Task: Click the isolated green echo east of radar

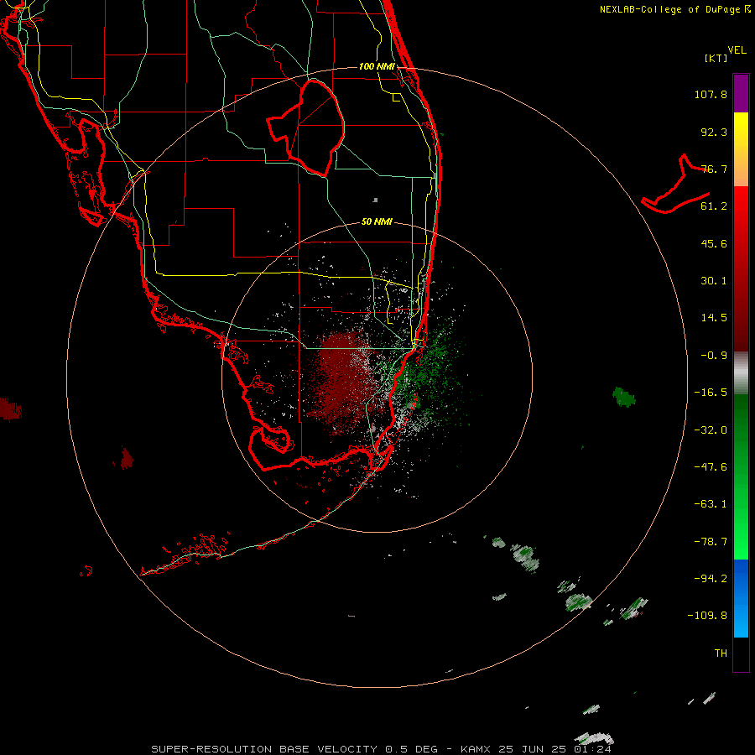Action: click(623, 397)
